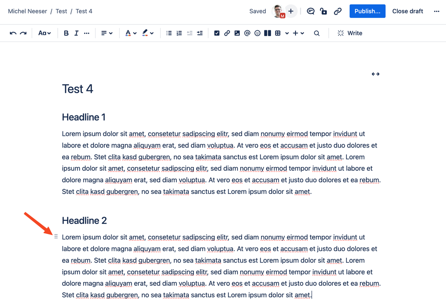
Task: Indent the current paragraph
Action: (x=200, y=33)
